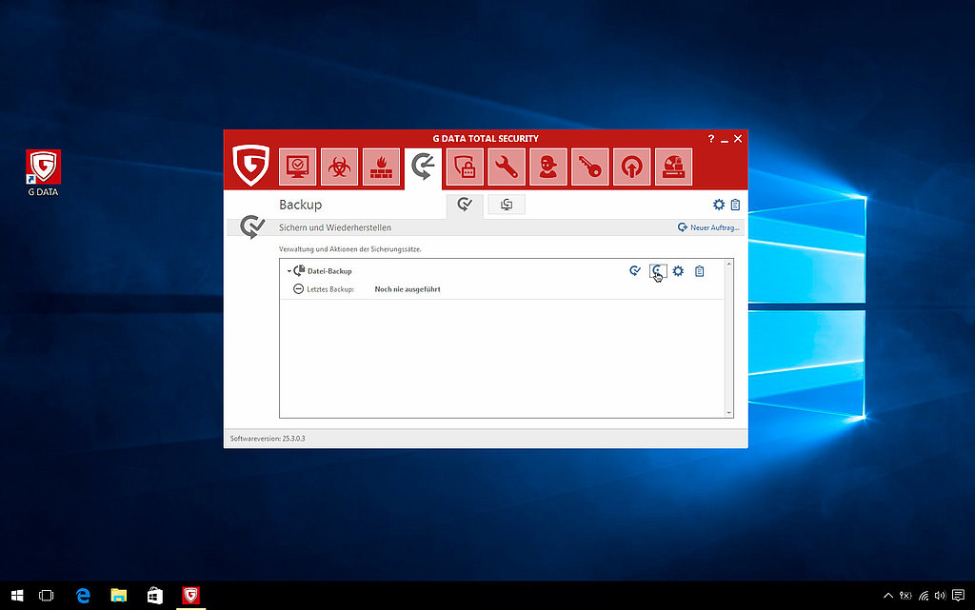
Task: Switch to the Sichern und Wiederherstellen tab
Action: click(x=465, y=205)
